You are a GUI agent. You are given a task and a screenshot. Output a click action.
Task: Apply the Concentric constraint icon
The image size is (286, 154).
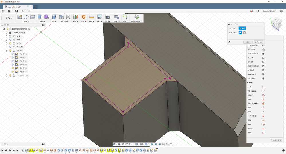(263, 95)
